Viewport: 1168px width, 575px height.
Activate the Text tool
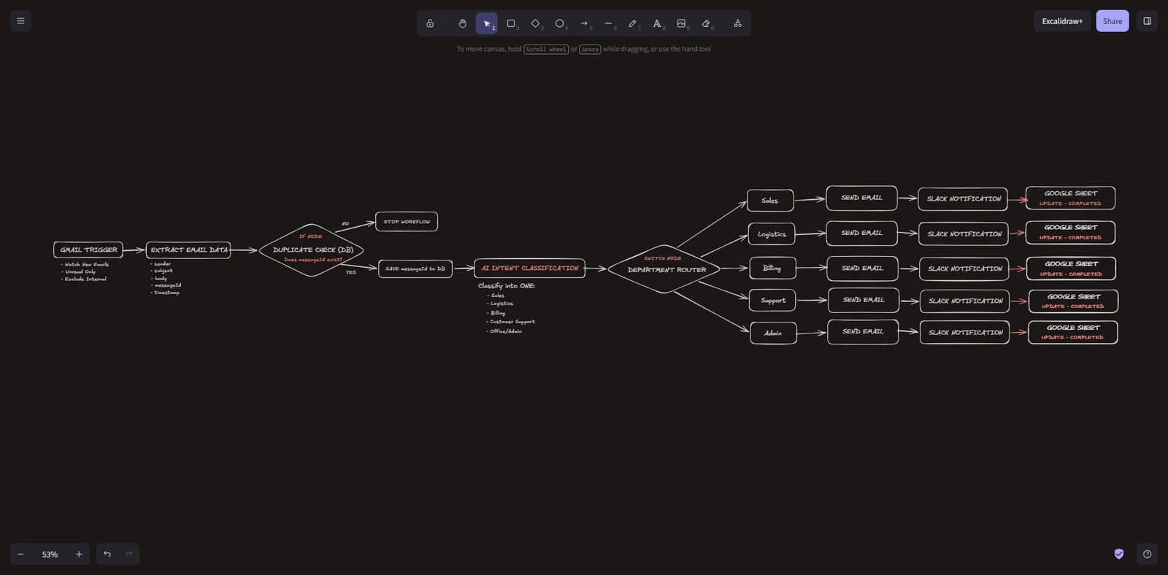[657, 23]
